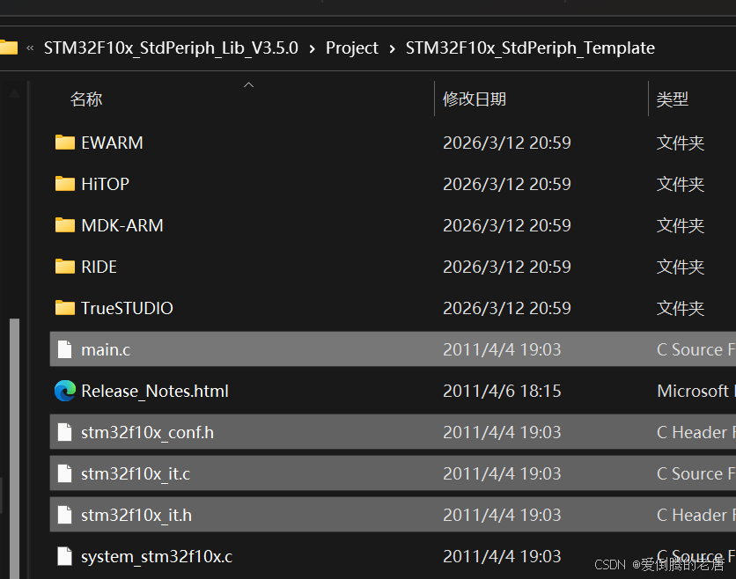Click the stm32f10x_conf.h file icon
736x579 pixels.
65,432
